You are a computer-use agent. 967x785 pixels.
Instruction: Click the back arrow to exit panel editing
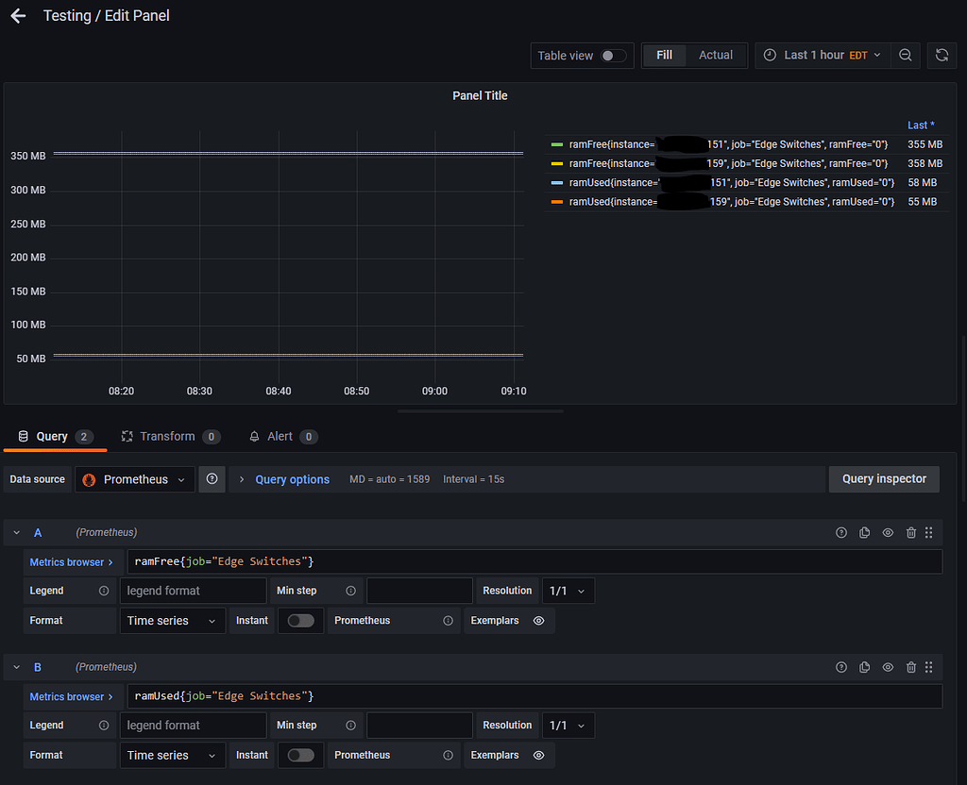(x=18, y=16)
